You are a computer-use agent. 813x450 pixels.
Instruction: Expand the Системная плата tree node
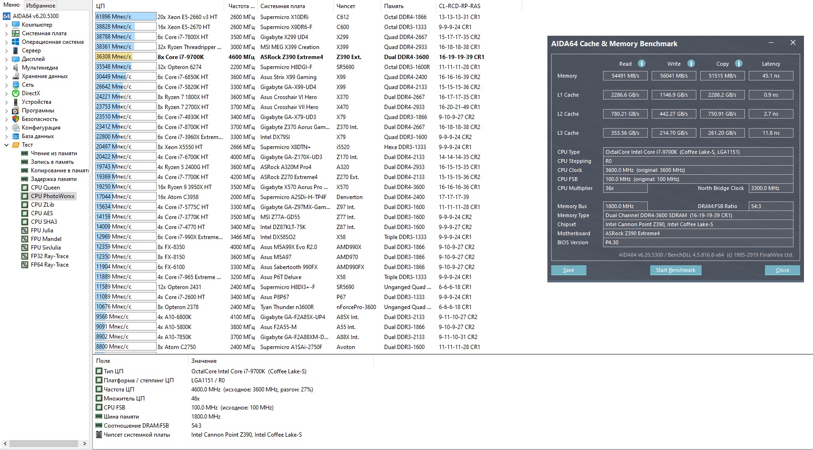[x=6, y=33]
